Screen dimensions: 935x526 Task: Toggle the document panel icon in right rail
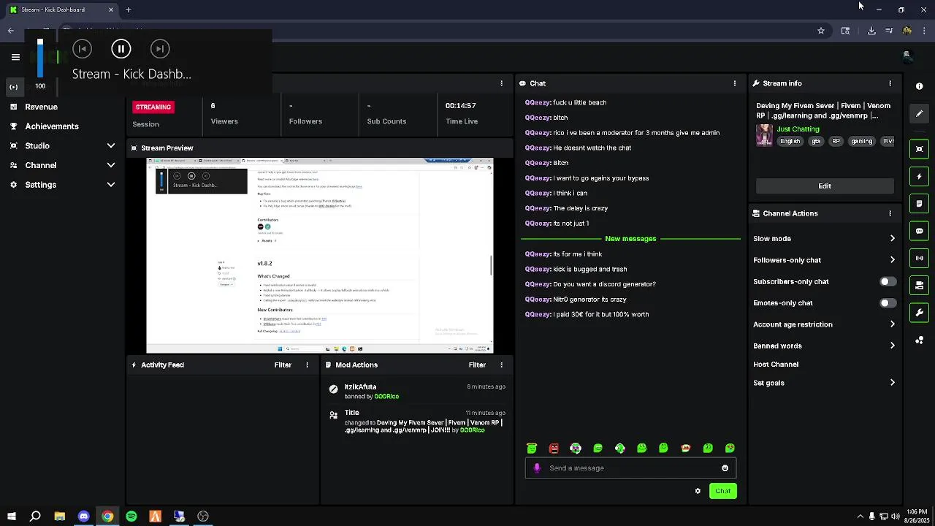click(x=919, y=204)
